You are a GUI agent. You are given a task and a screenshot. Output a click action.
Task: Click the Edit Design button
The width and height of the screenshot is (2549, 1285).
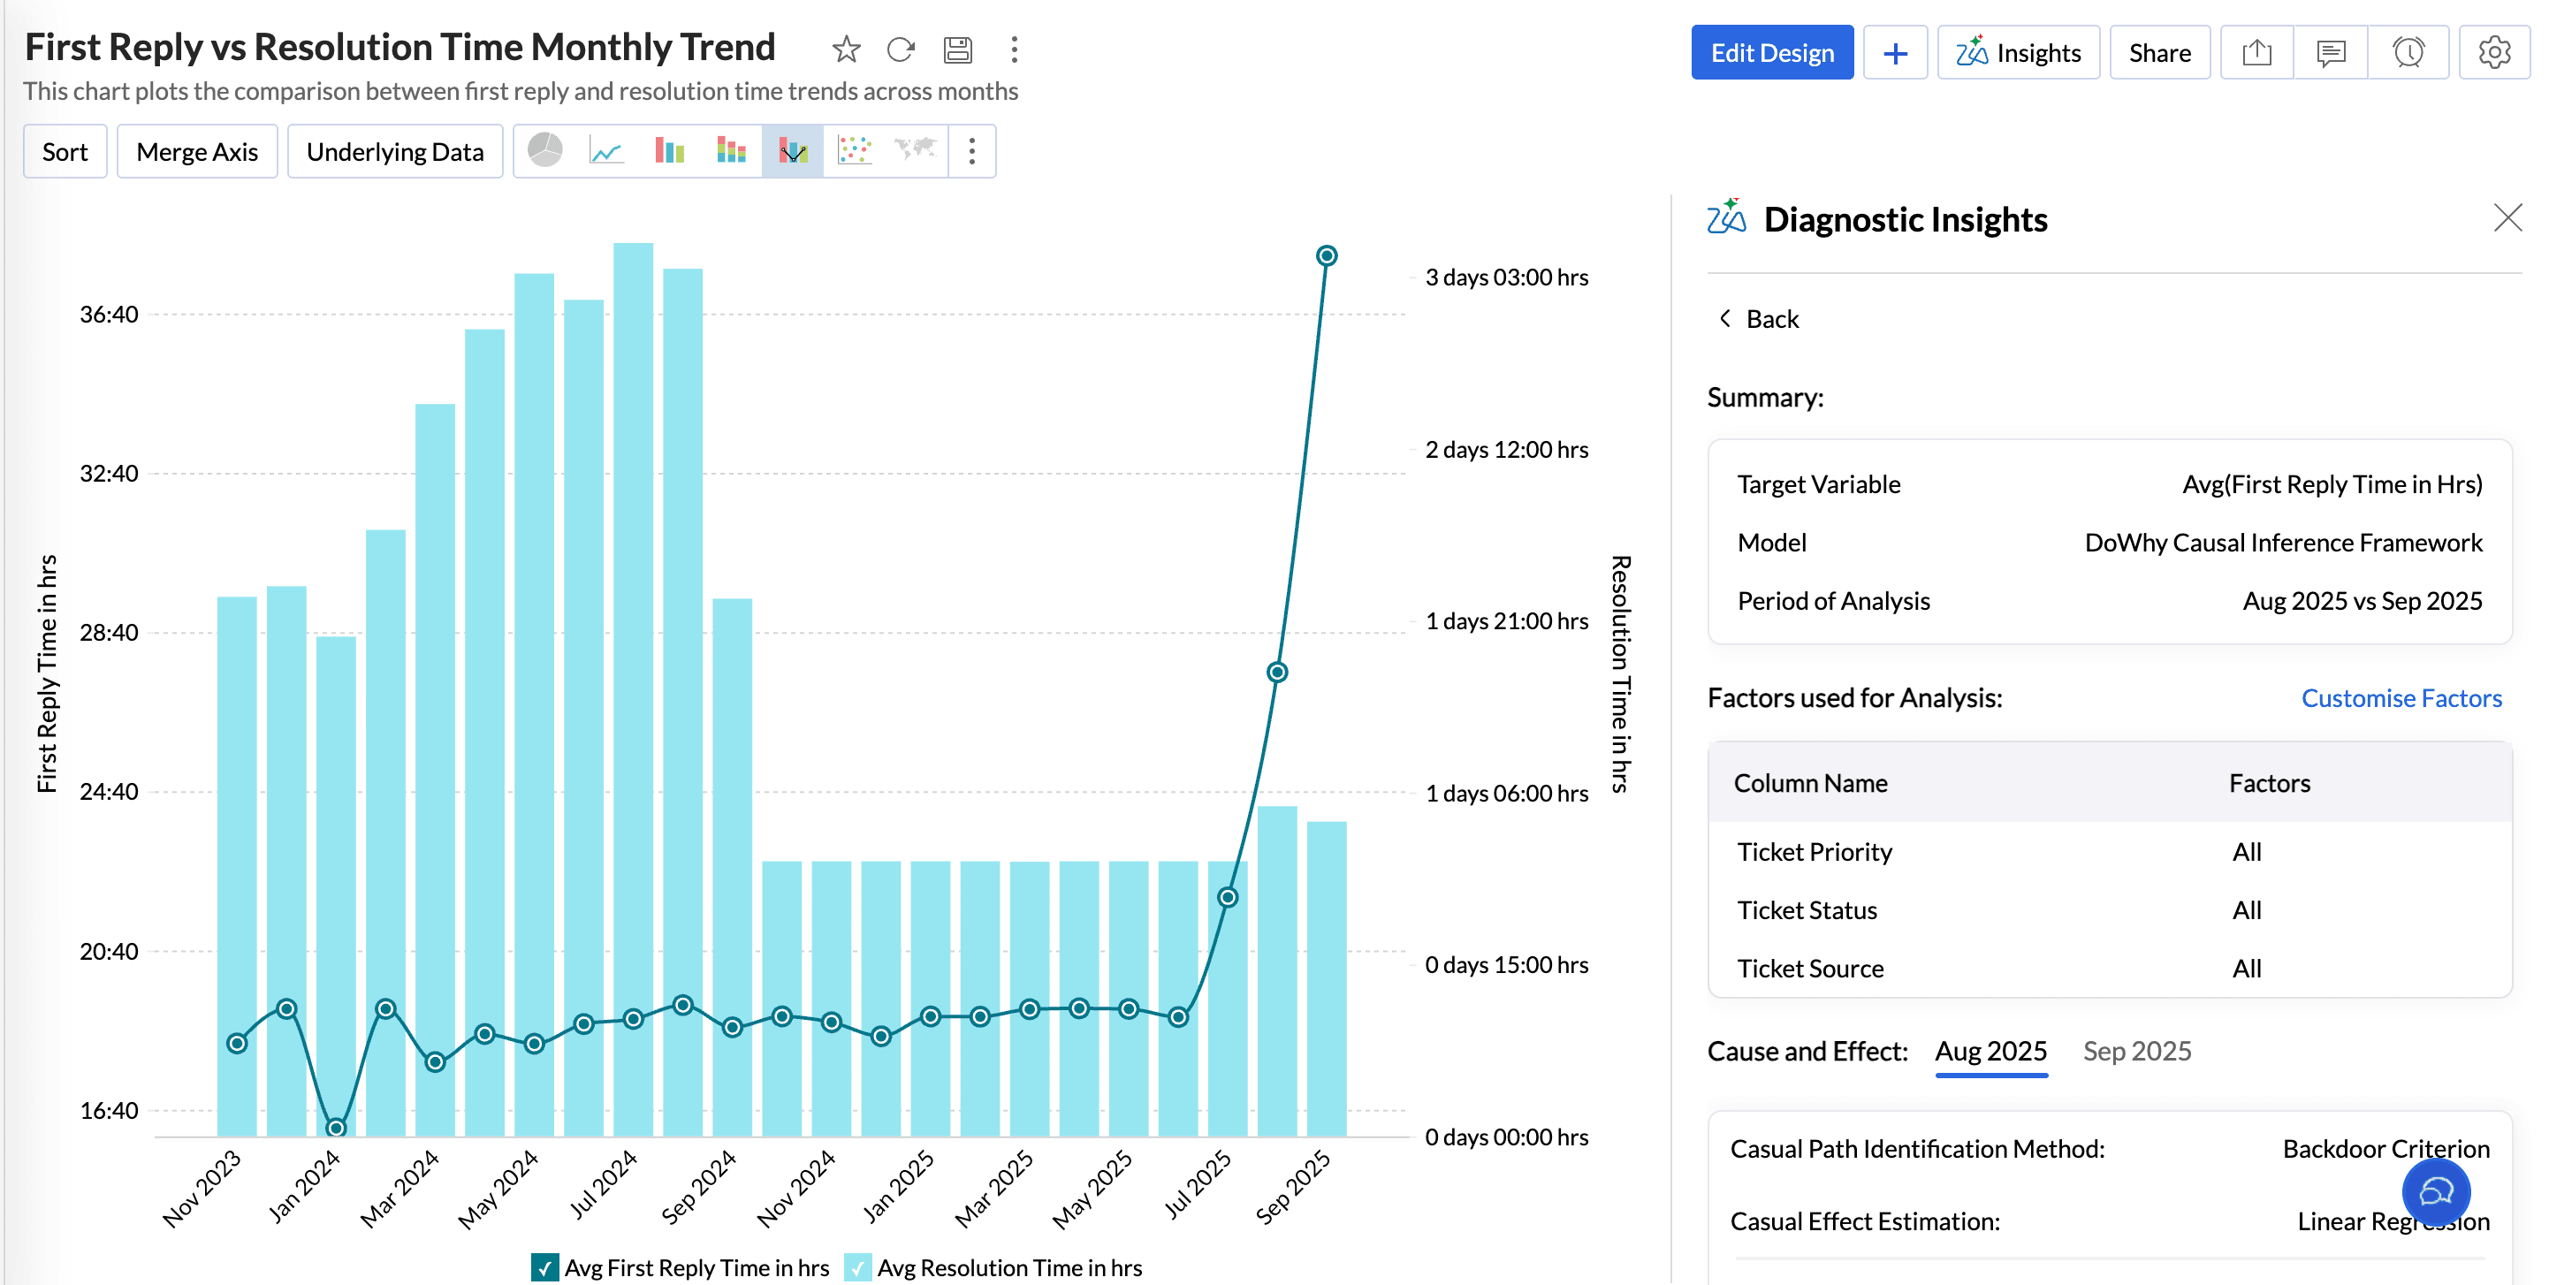point(1771,52)
